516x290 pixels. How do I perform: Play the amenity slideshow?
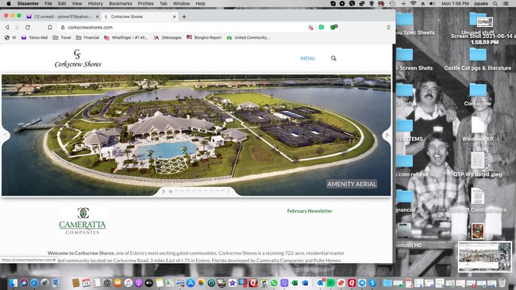click(164, 192)
